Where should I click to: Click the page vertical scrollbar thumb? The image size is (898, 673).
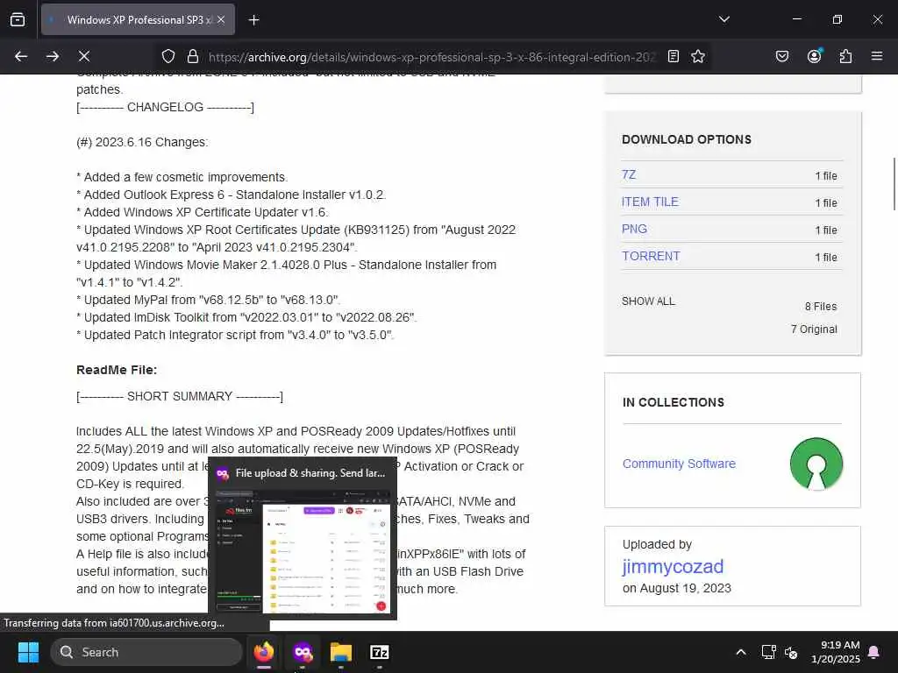894,184
